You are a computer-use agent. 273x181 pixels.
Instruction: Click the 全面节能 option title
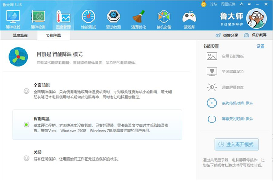41,85
